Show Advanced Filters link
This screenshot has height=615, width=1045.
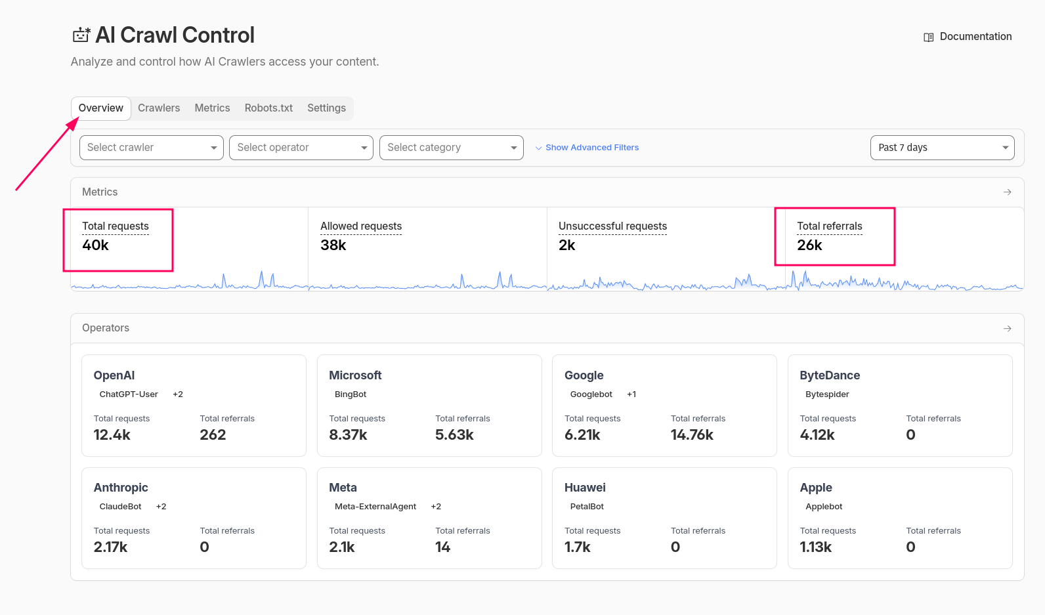click(x=591, y=148)
